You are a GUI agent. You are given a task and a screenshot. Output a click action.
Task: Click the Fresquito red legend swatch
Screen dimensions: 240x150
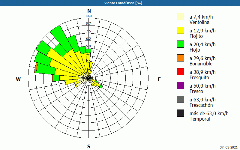pos(181,72)
